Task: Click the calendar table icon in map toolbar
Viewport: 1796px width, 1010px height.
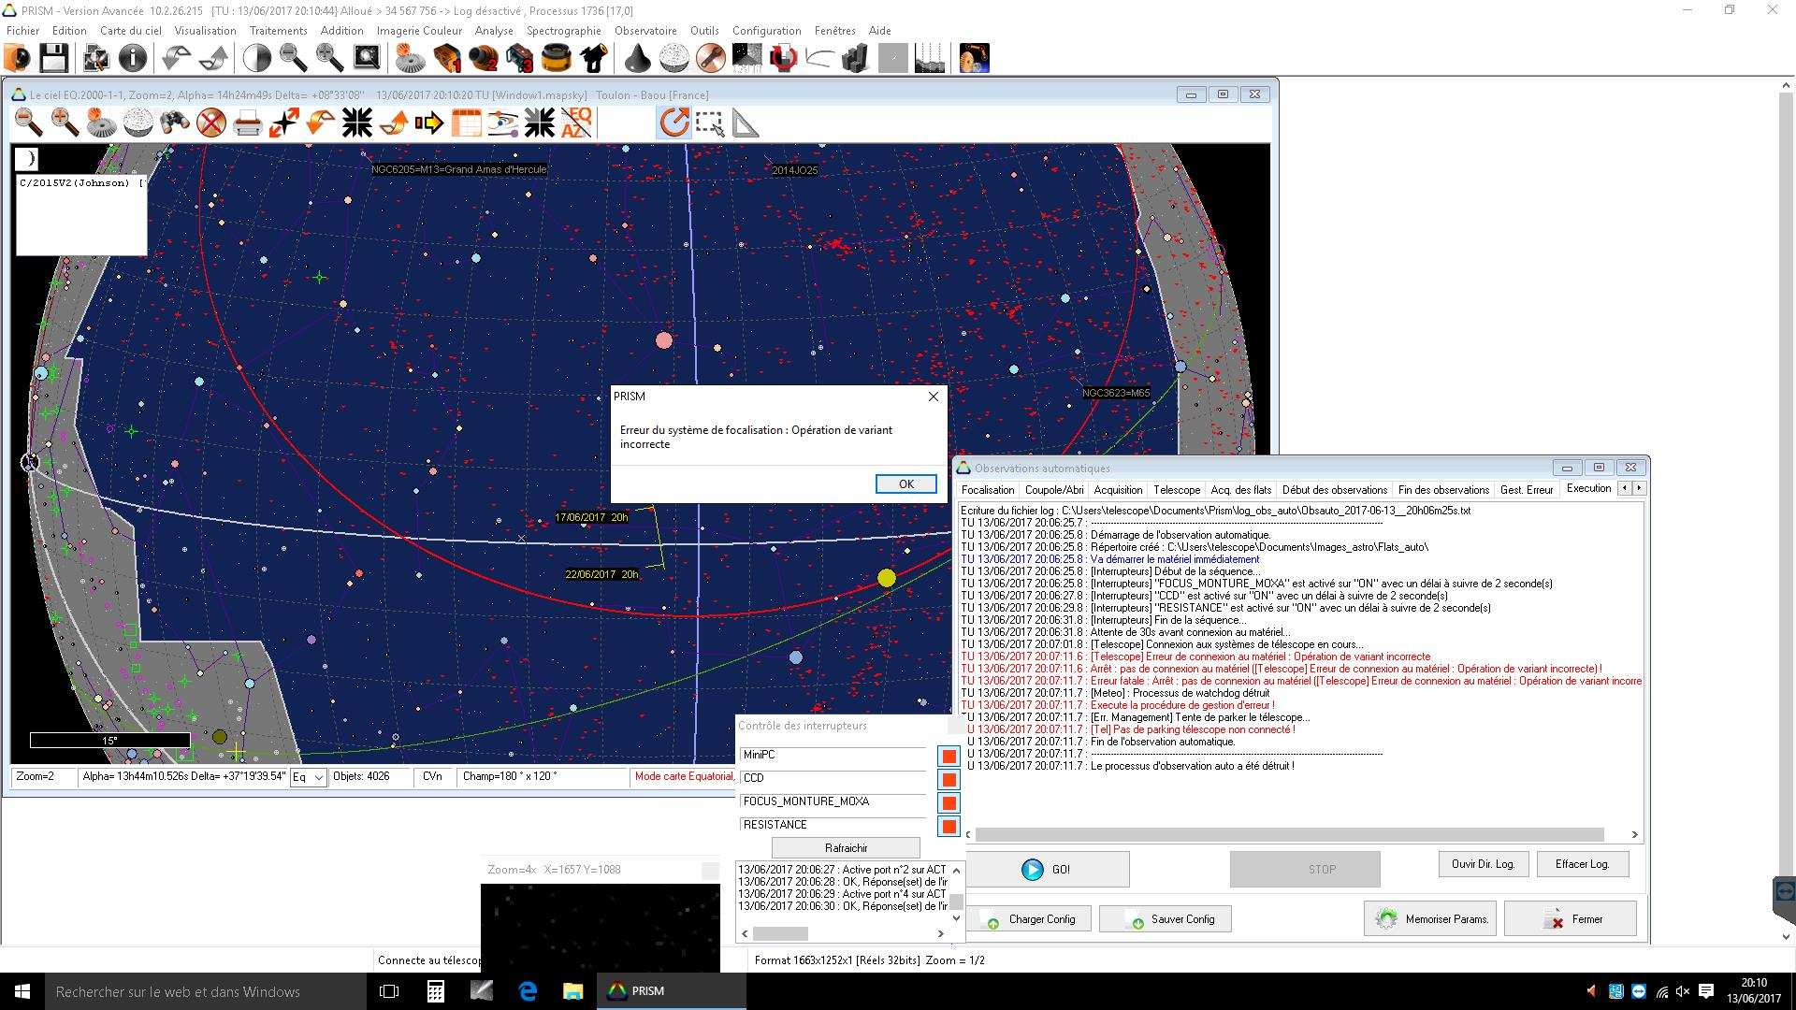Action: point(466,123)
